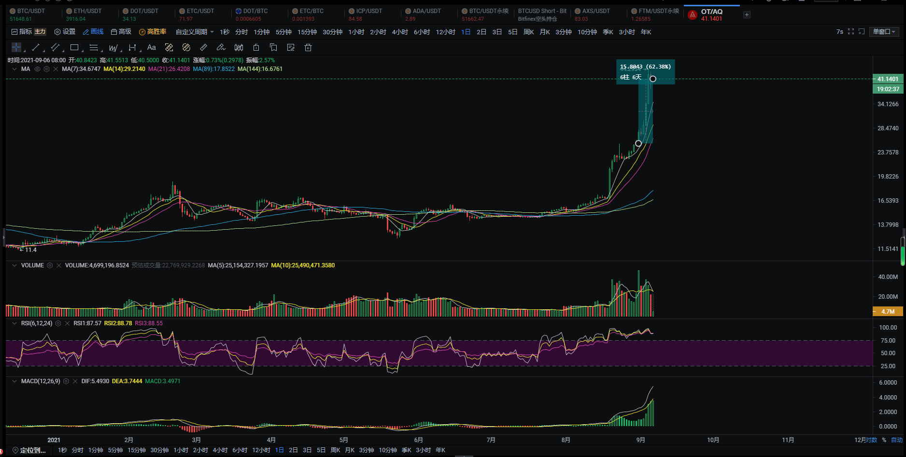This screenshot has height=457, width=906.
Task: Click the yellow MA(14):29.2140 label
Action: tap(124, 69)
